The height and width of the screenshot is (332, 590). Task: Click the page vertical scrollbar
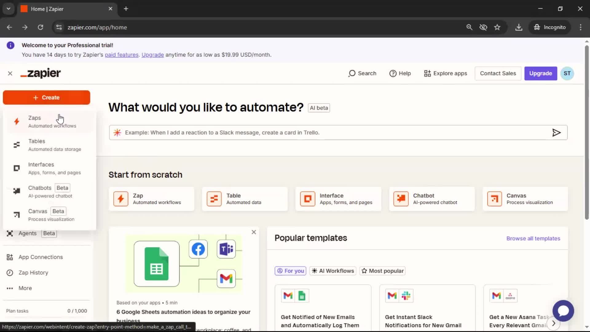pyautogui.click(x=587, y=132)
